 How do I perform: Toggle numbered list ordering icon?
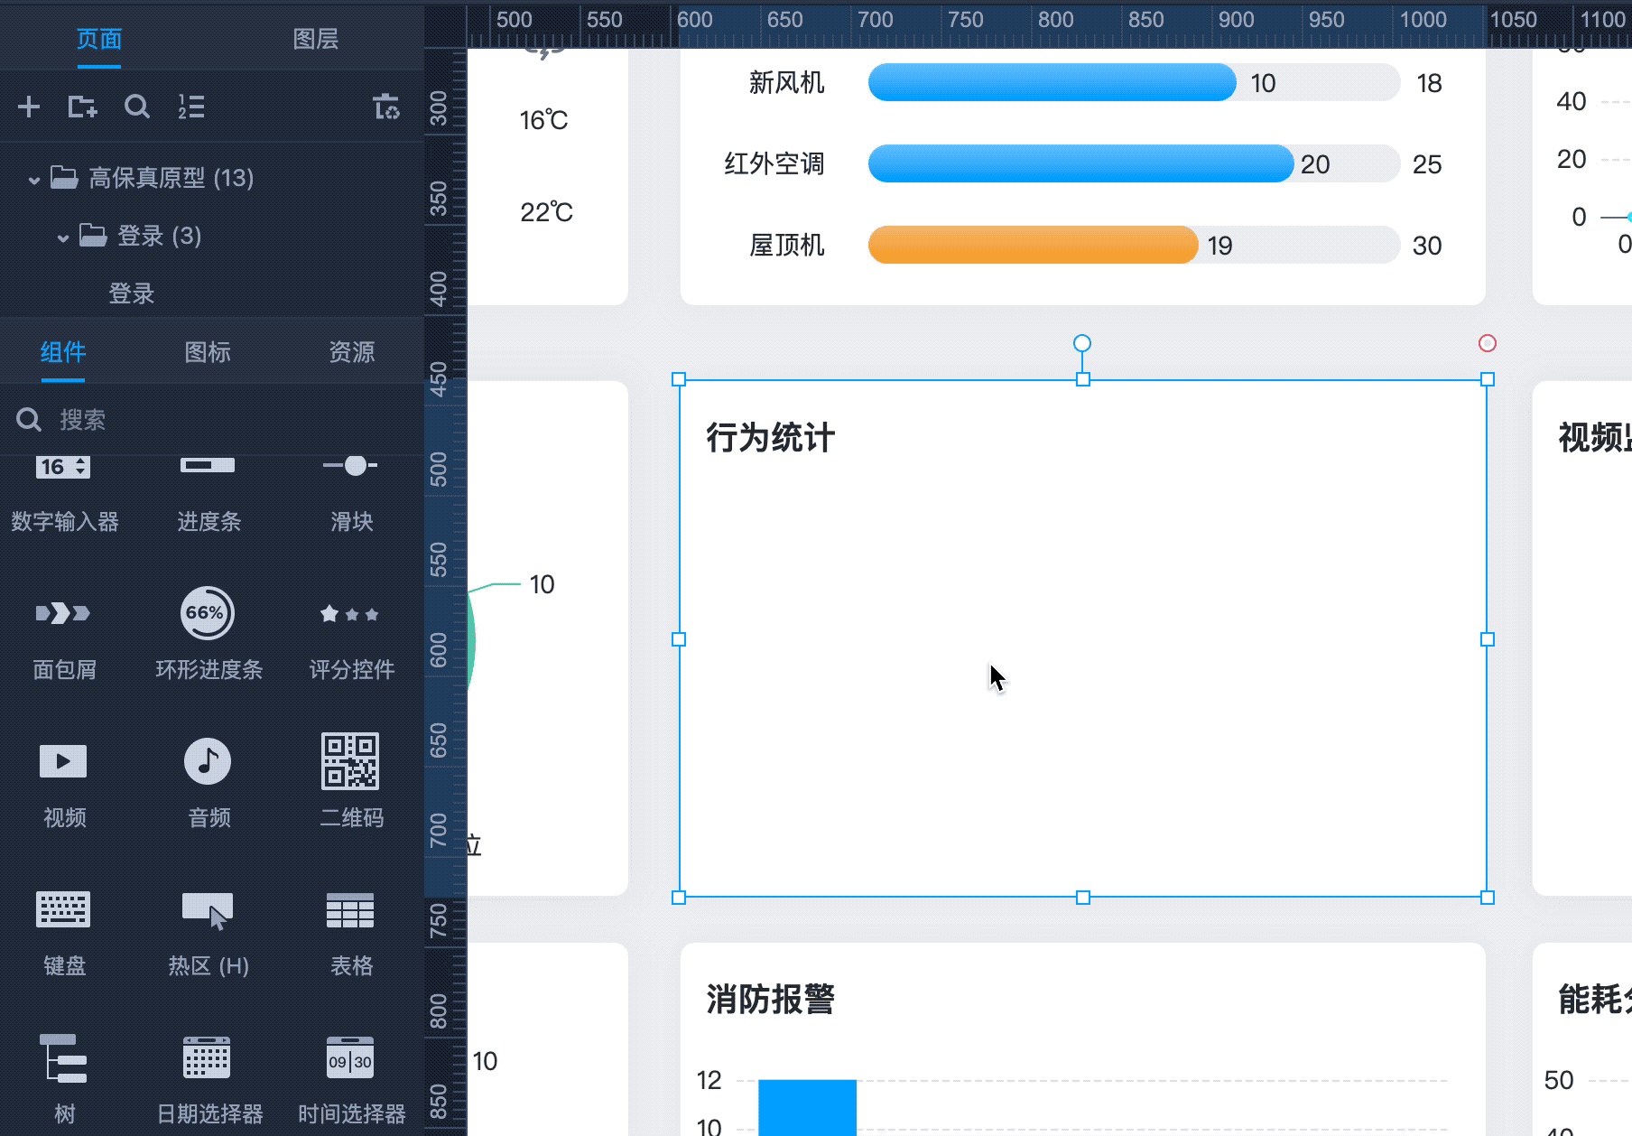191,107
